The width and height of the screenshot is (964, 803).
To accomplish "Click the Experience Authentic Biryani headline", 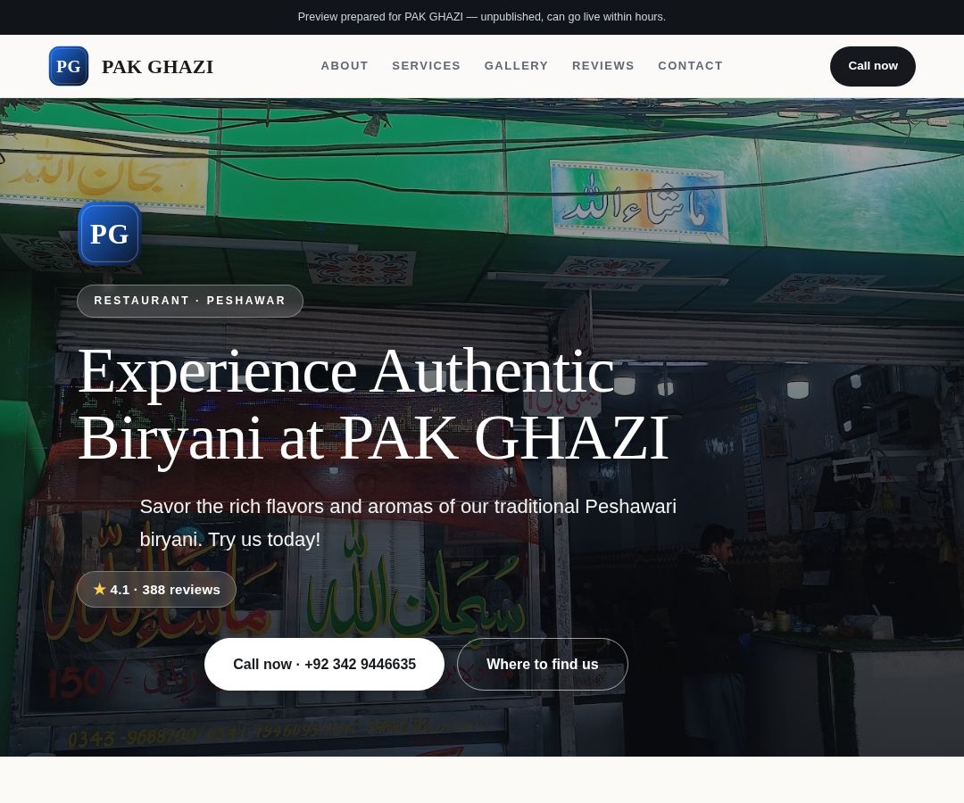I will 374,404.
